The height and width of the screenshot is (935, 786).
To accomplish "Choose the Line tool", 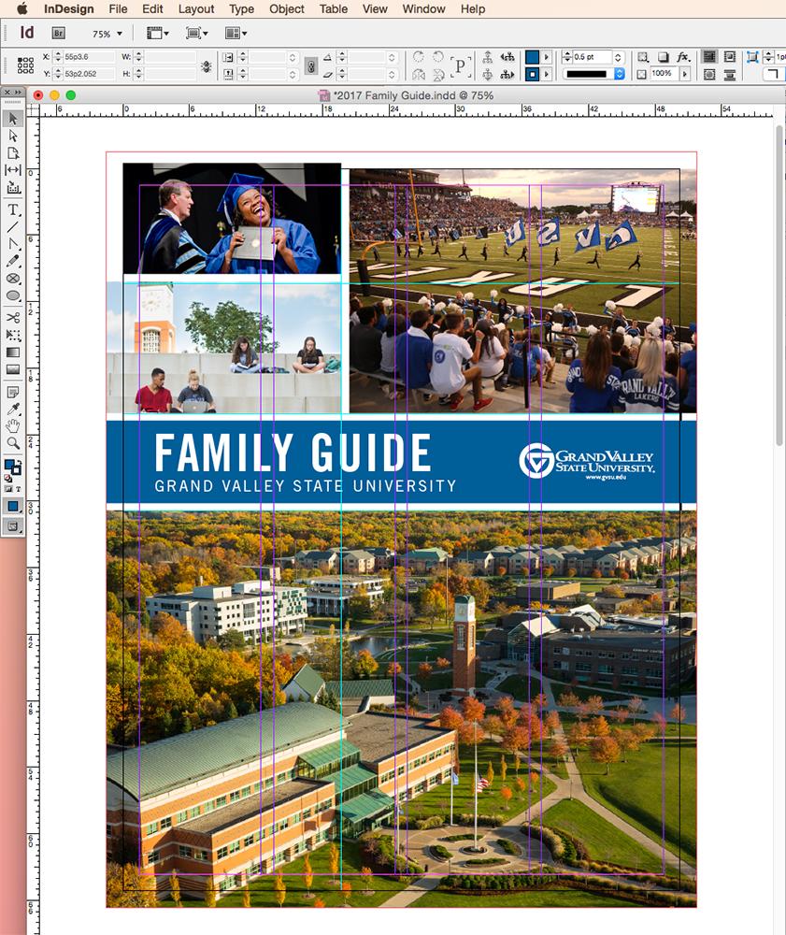I will pyautogui.click(x=13, y=226).
